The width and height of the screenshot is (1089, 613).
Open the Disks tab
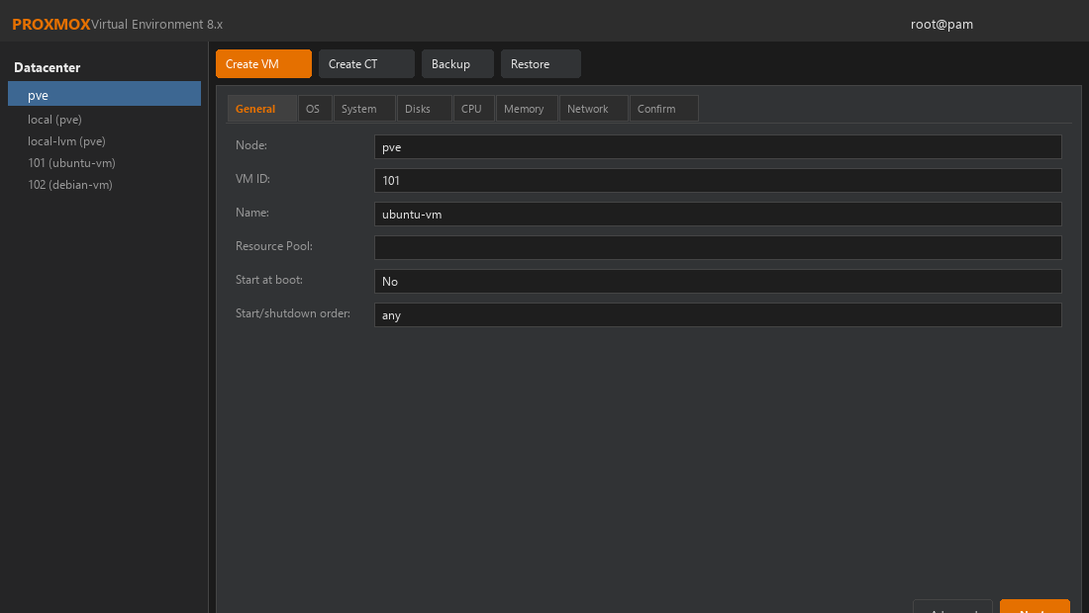[425, 109]
